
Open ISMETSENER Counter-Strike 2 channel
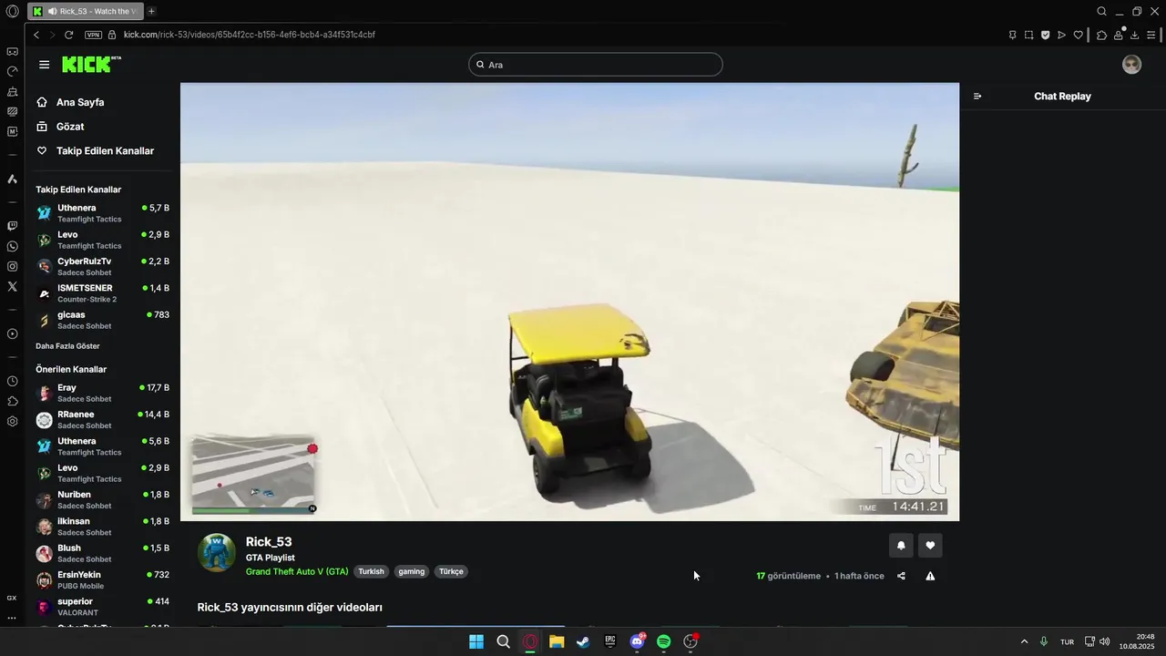[102, 293]
